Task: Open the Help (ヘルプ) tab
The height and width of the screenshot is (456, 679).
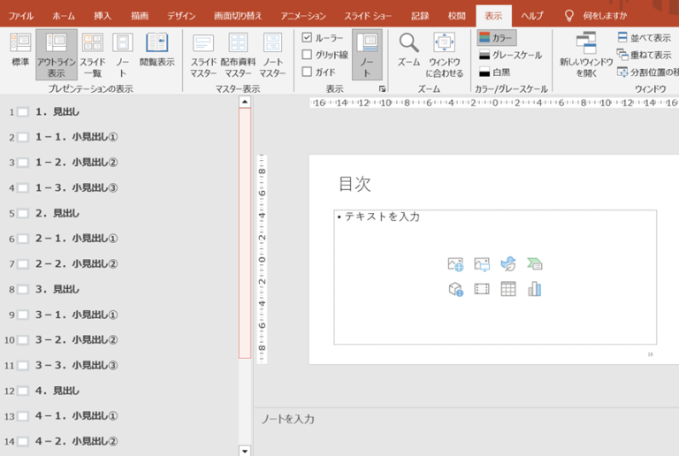Action: click(531, 16)
